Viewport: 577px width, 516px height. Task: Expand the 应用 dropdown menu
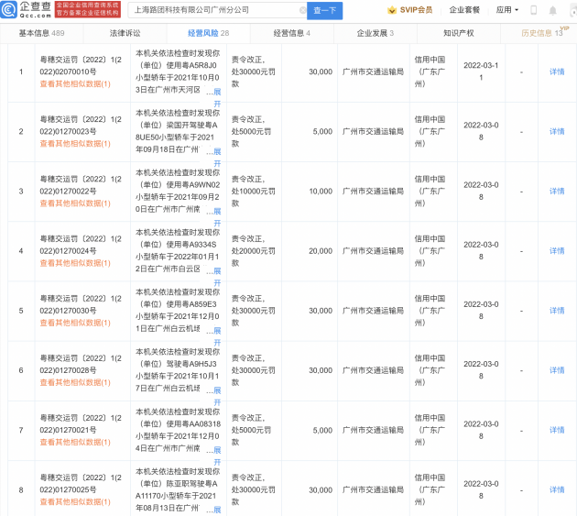click(x=507, y=10)
